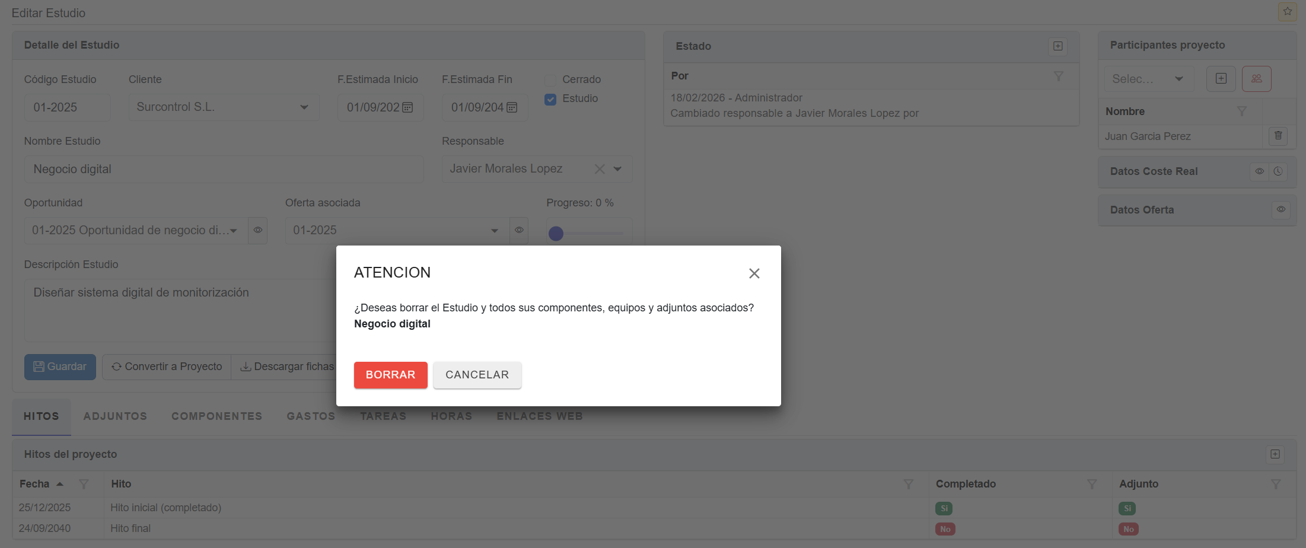Confirm deletion with Borrar button
The height and width of the screenshot is (548, 1306).
click(x=390, y=375)
